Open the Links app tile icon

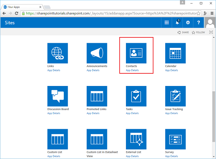58,53
